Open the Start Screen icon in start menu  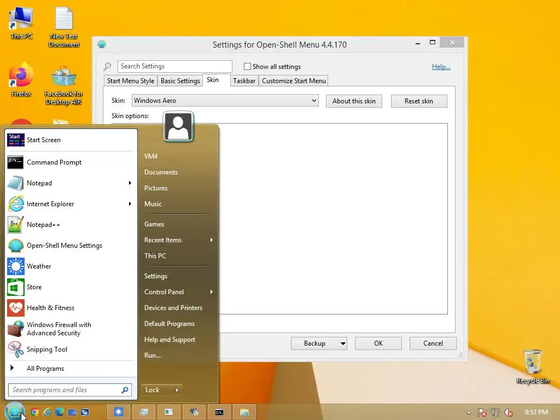tap(16, 140)
